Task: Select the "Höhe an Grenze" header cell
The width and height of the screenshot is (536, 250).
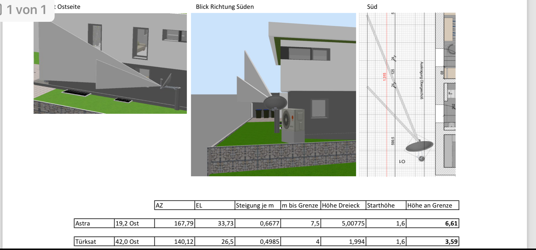Action: pos(432,205)
